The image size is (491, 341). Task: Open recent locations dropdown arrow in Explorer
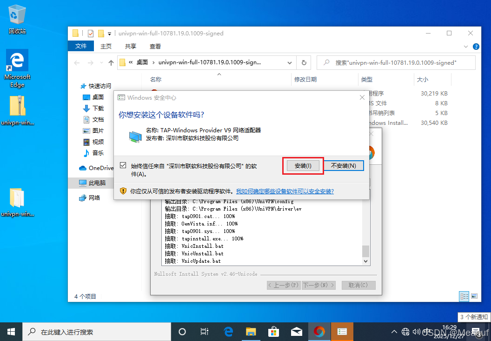tap(101, 63)
